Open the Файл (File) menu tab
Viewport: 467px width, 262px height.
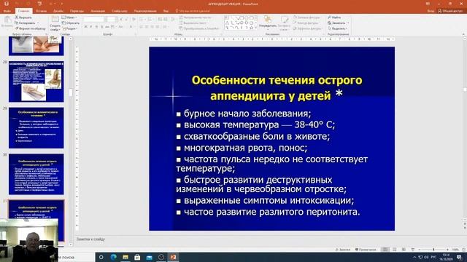click(x=7, y=11)
